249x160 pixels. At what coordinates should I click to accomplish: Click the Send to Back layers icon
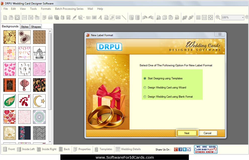[x=191, y=17]
